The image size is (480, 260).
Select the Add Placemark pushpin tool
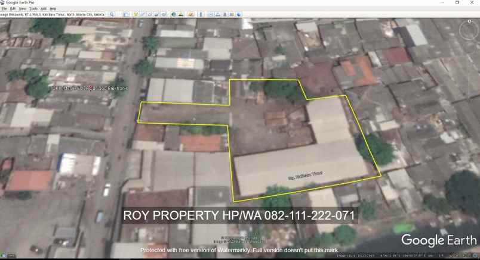click(136, 14)
